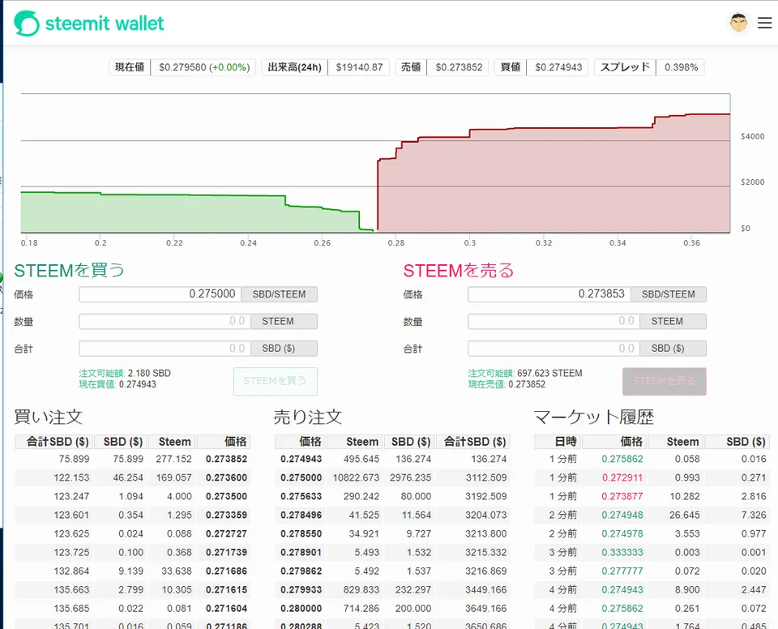The height and width of the screenshot is (629, 778).
Task: Click the sell total SBD input field
Action: 554,349
